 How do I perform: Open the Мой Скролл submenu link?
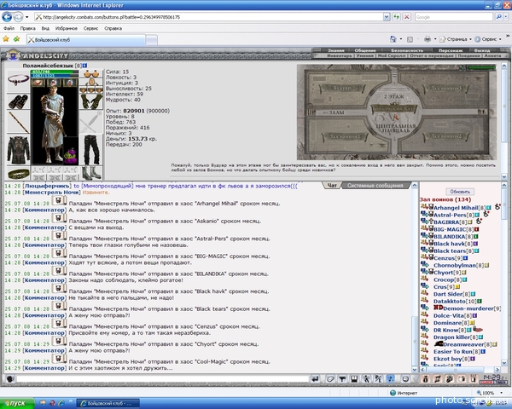tap(392, 55)
